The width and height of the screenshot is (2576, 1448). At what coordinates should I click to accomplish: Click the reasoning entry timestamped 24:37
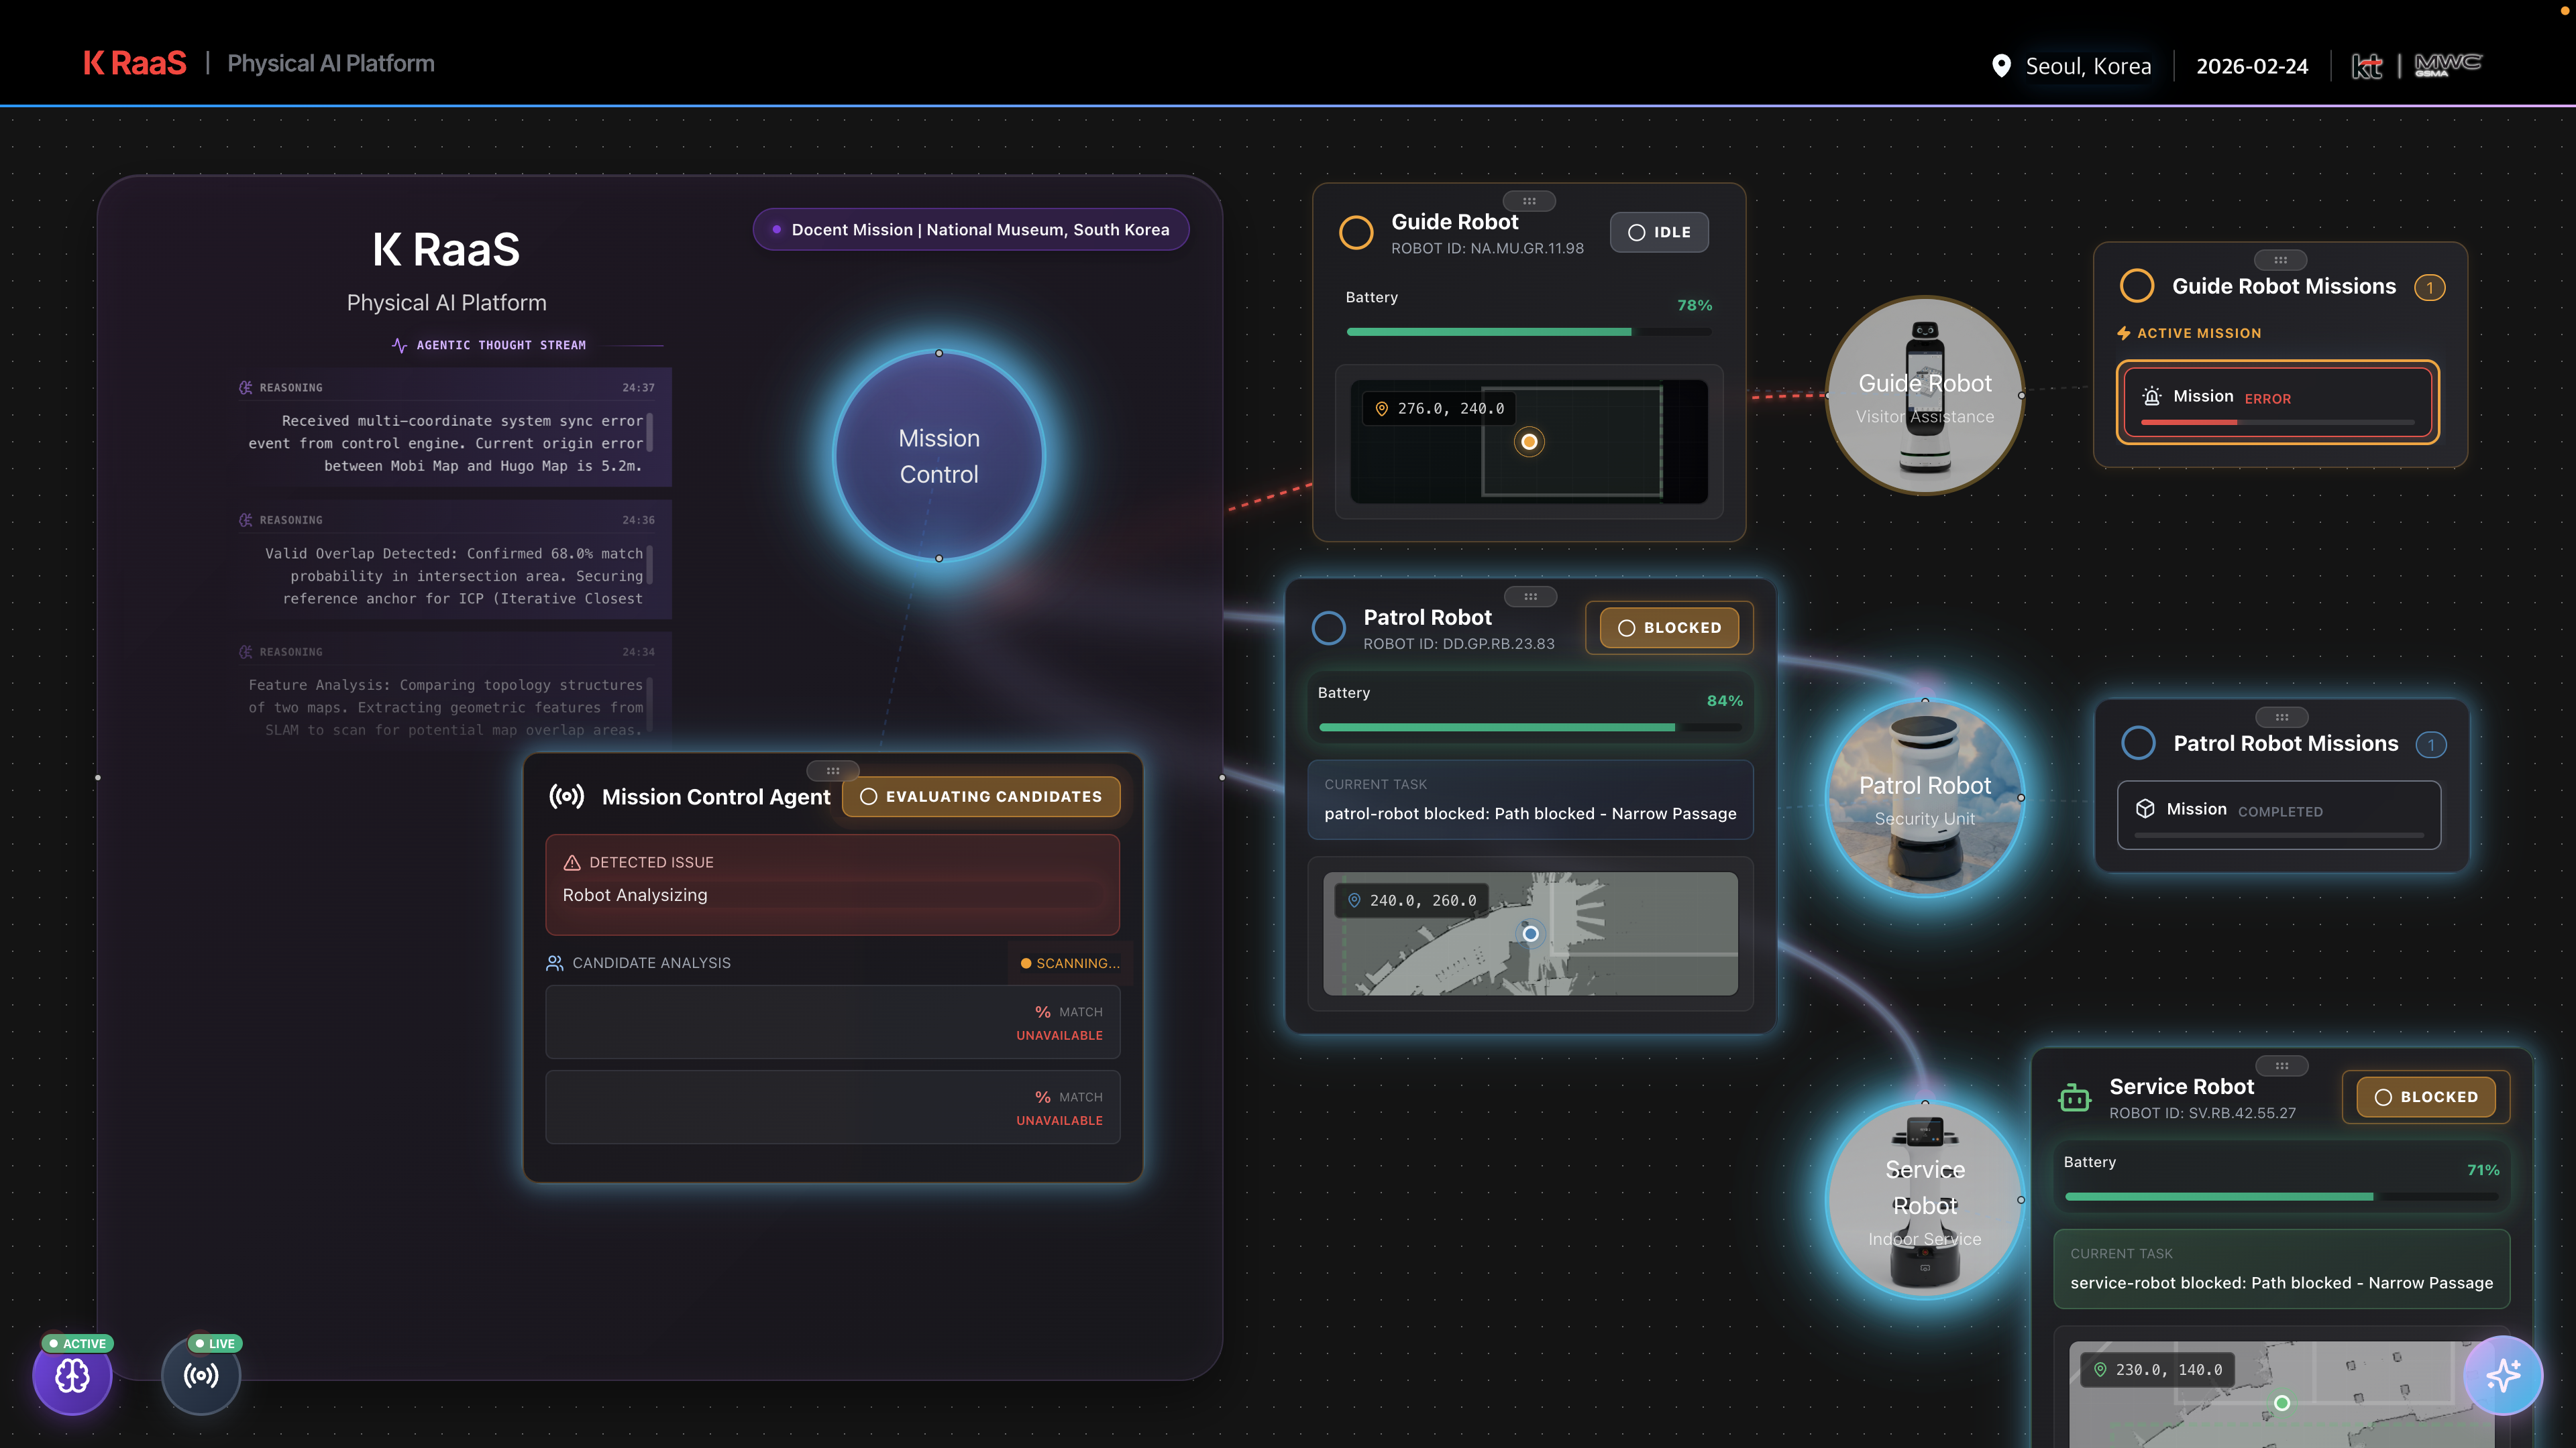pos(455,427)
